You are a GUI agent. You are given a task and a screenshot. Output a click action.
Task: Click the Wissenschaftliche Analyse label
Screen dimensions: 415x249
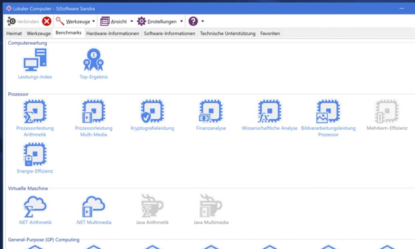coord(270,128)
